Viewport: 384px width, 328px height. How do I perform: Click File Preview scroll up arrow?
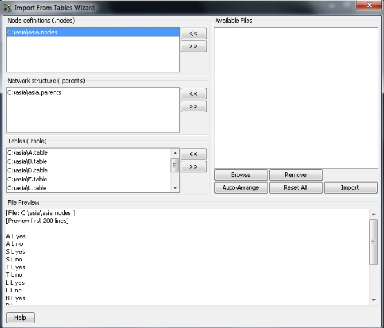click(374, 214)
